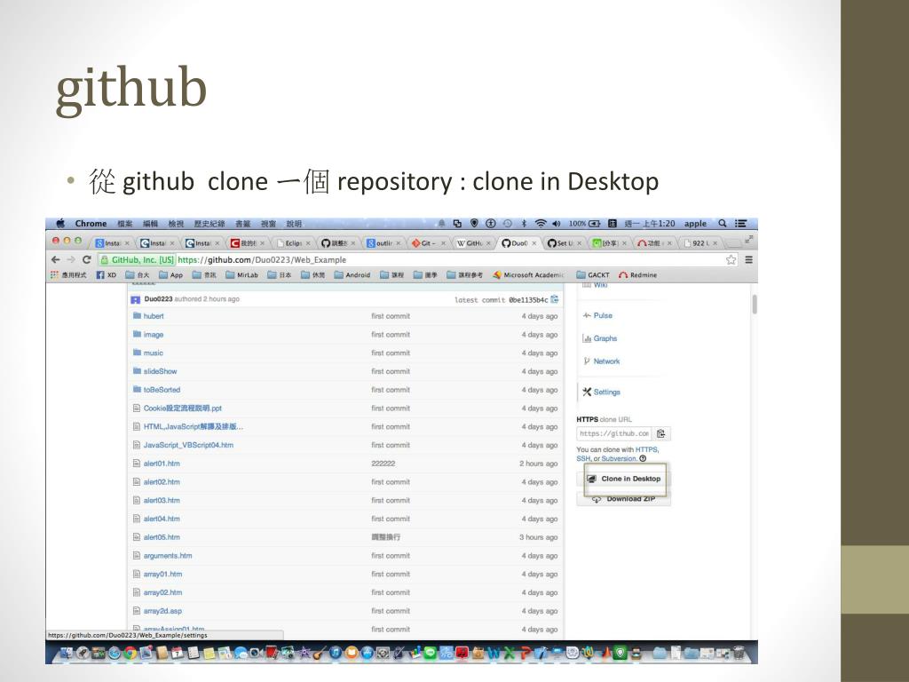Open the App bookmark folder
This screenshot has height=682, width=909.
(x=171, y=275)
